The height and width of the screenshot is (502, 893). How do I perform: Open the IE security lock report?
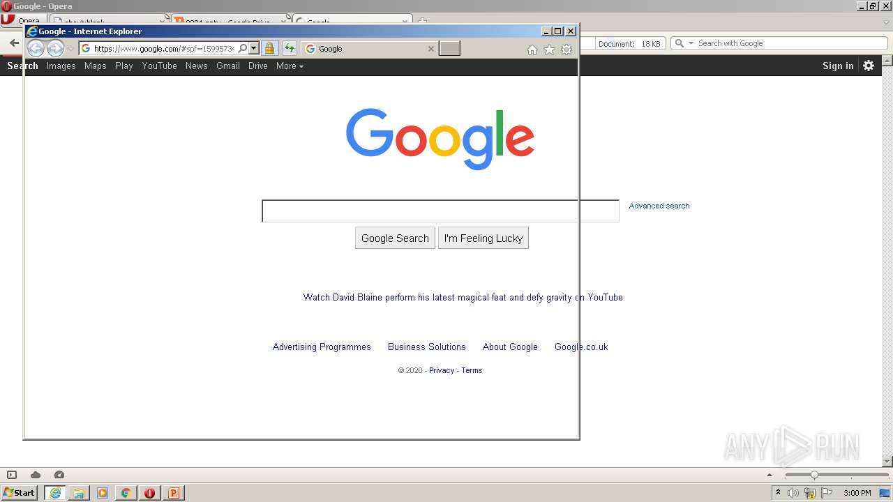[269, 49]
